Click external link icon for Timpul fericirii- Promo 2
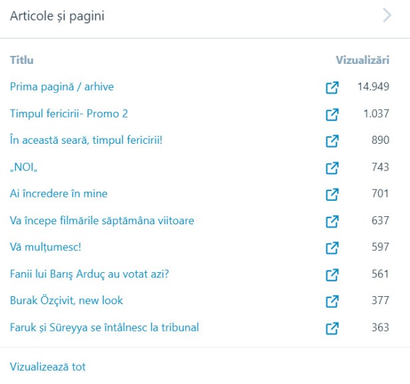 (331, 114)
